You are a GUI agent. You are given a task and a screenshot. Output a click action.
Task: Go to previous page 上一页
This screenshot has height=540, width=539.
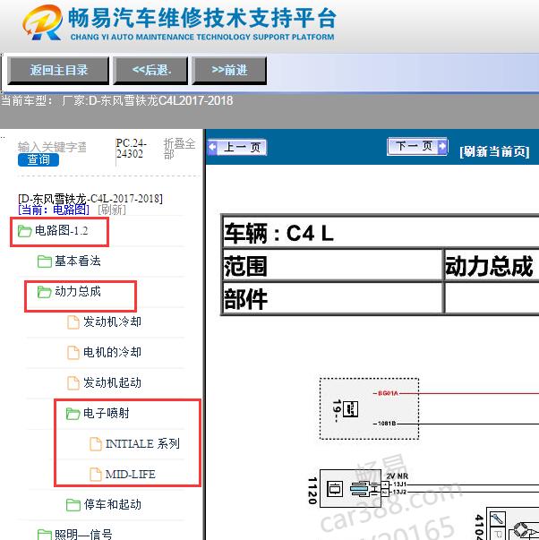pos(237,148)
